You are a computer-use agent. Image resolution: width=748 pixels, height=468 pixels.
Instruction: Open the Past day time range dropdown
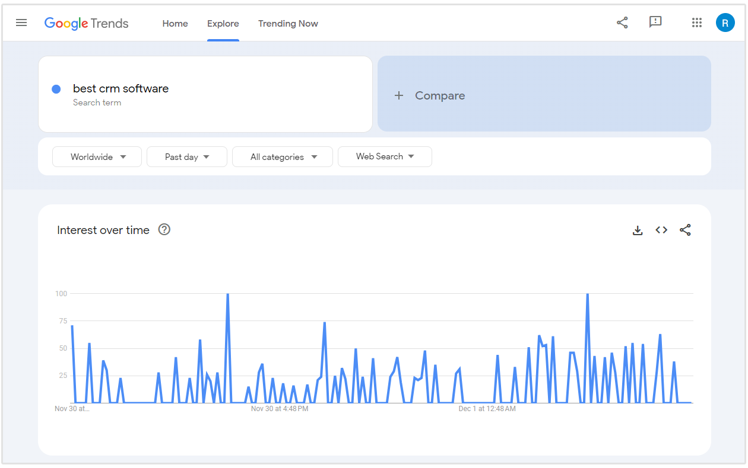click(187, 157)
